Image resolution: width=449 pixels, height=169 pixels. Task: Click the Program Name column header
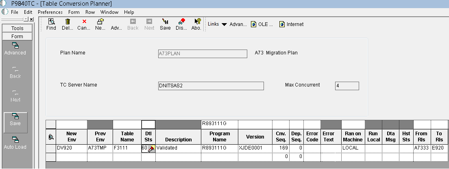[x=220, y=136]
